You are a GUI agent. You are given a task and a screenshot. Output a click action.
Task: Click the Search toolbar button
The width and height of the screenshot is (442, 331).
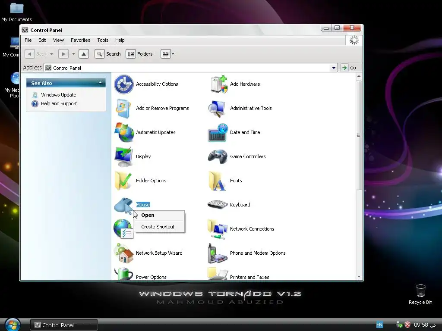coord(107,54)
